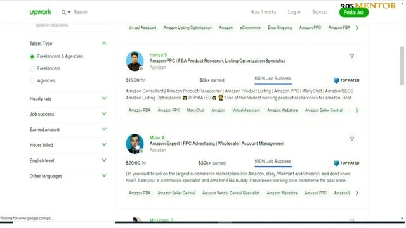Click the Virtual Assistant tag in top row
This screenshot has width=406, height=228.
point(142,28)
